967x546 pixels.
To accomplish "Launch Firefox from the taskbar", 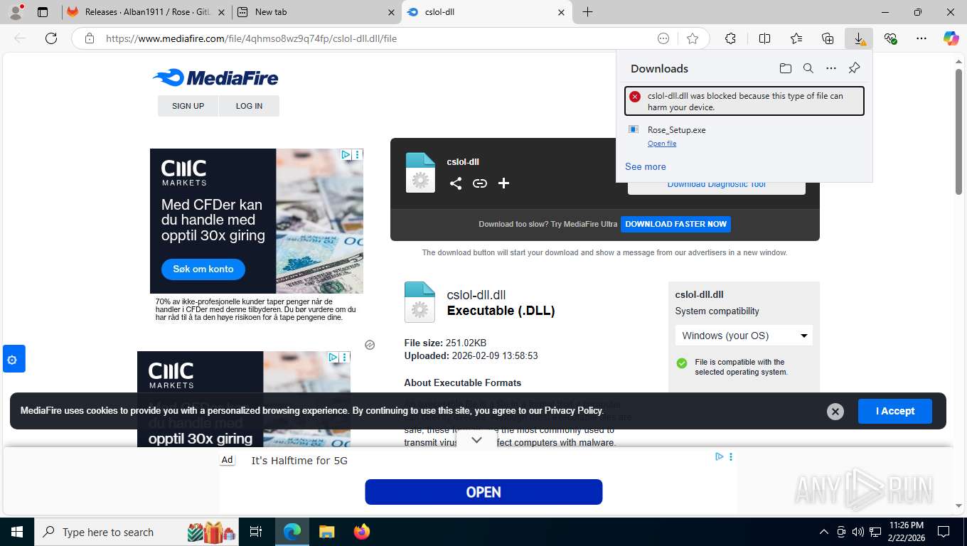I will pyautogui.click(x=361, y=532).
